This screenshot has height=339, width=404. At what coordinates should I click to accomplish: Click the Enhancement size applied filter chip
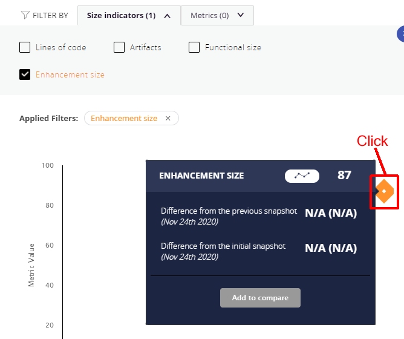[131, 118]
